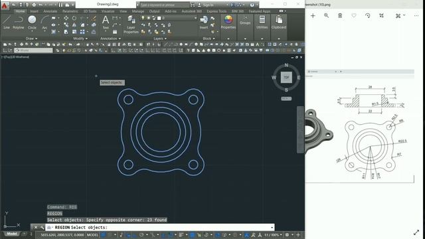The width and height of the screenshot is (425, 239).
Task: Expand the Modify panel title arrow
Action: click(x=86, y=39)
